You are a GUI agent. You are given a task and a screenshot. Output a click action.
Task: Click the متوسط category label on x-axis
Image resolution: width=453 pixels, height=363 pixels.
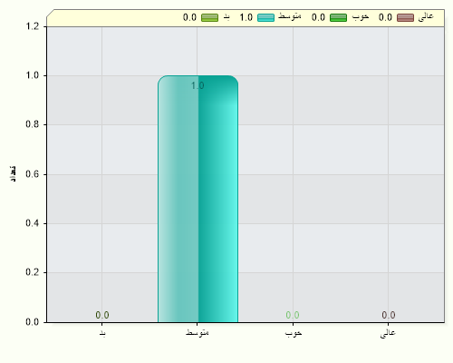pos(198,332)
